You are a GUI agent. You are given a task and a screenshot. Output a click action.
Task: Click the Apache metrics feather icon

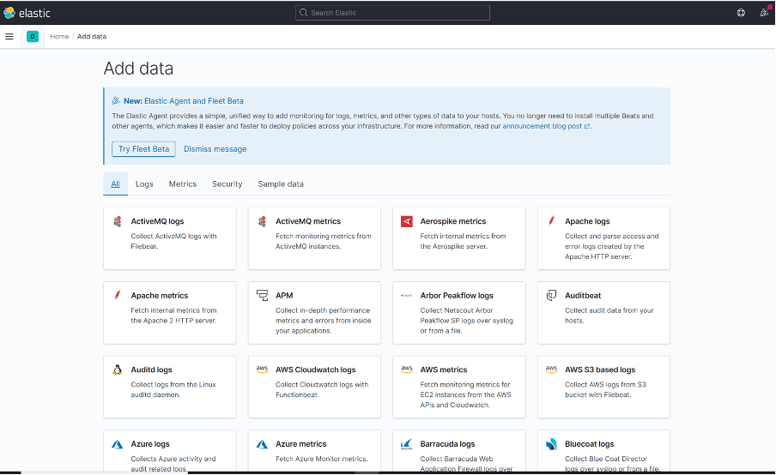click(118, 295)
